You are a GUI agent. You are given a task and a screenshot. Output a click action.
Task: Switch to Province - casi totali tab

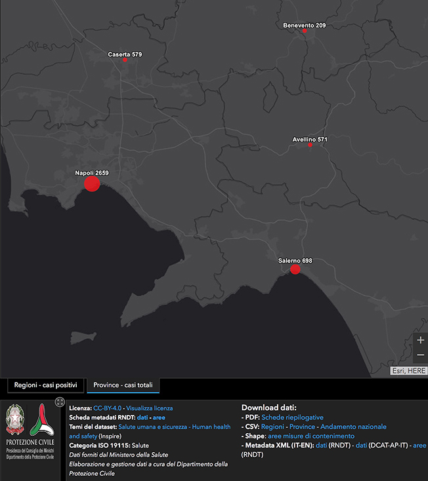pyautogui.click(x=123, y=385)
